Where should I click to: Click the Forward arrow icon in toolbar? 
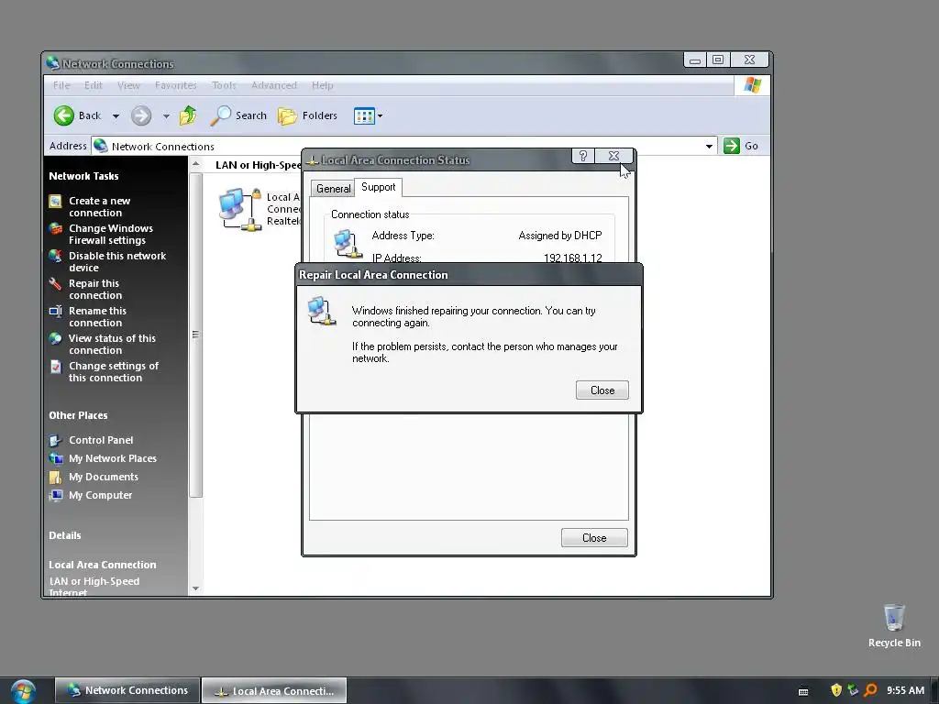click(x=141, y=115)
